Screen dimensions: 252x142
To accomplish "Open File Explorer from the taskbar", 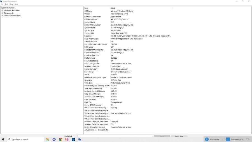I will click(48, 139).
